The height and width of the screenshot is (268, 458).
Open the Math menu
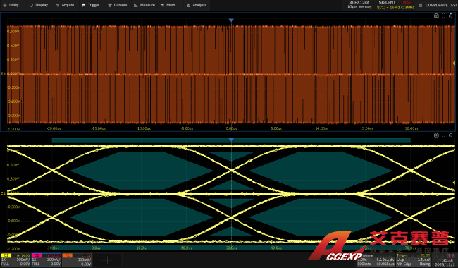168,5
